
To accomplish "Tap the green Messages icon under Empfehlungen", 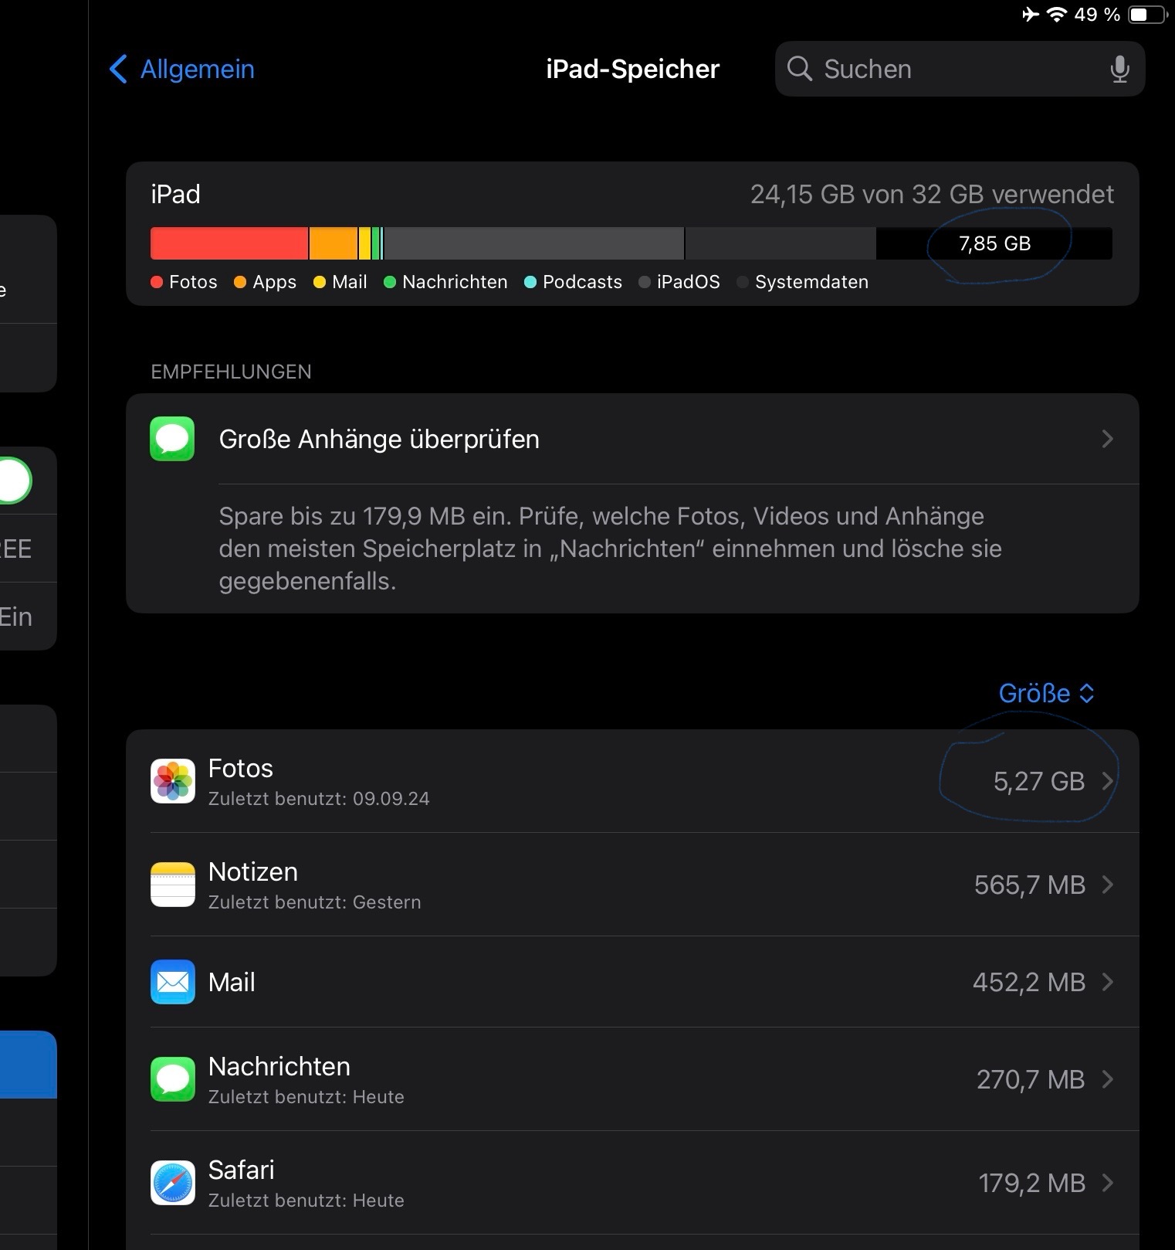I will click(x=172, y=439).
